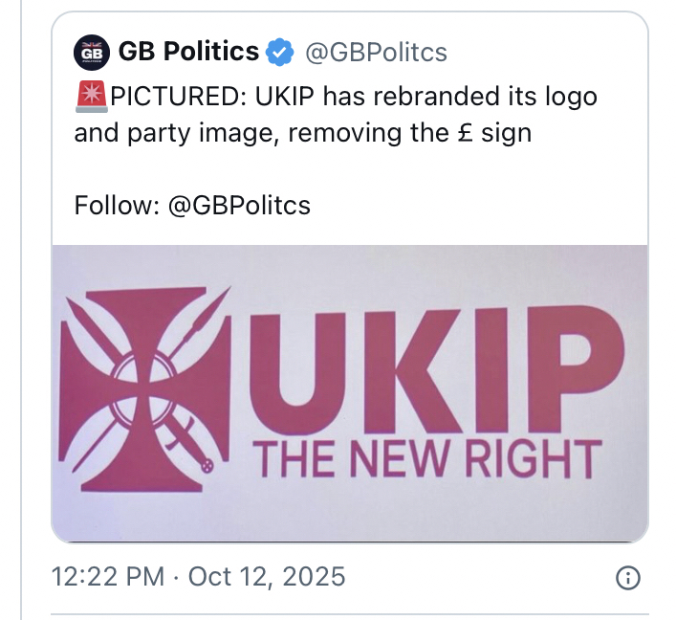Screen dimensions: 676x620
Task: Click the THE NEW RIGHT tagline
Action: (425, 458)
